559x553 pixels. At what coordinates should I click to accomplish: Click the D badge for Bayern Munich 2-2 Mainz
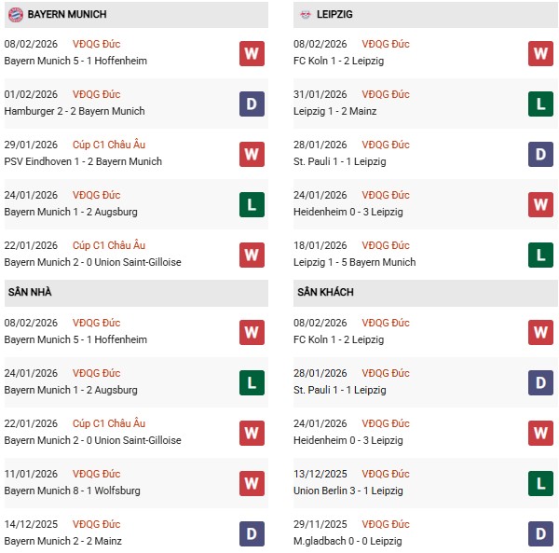pyautogui.click(x=252, y=533)
